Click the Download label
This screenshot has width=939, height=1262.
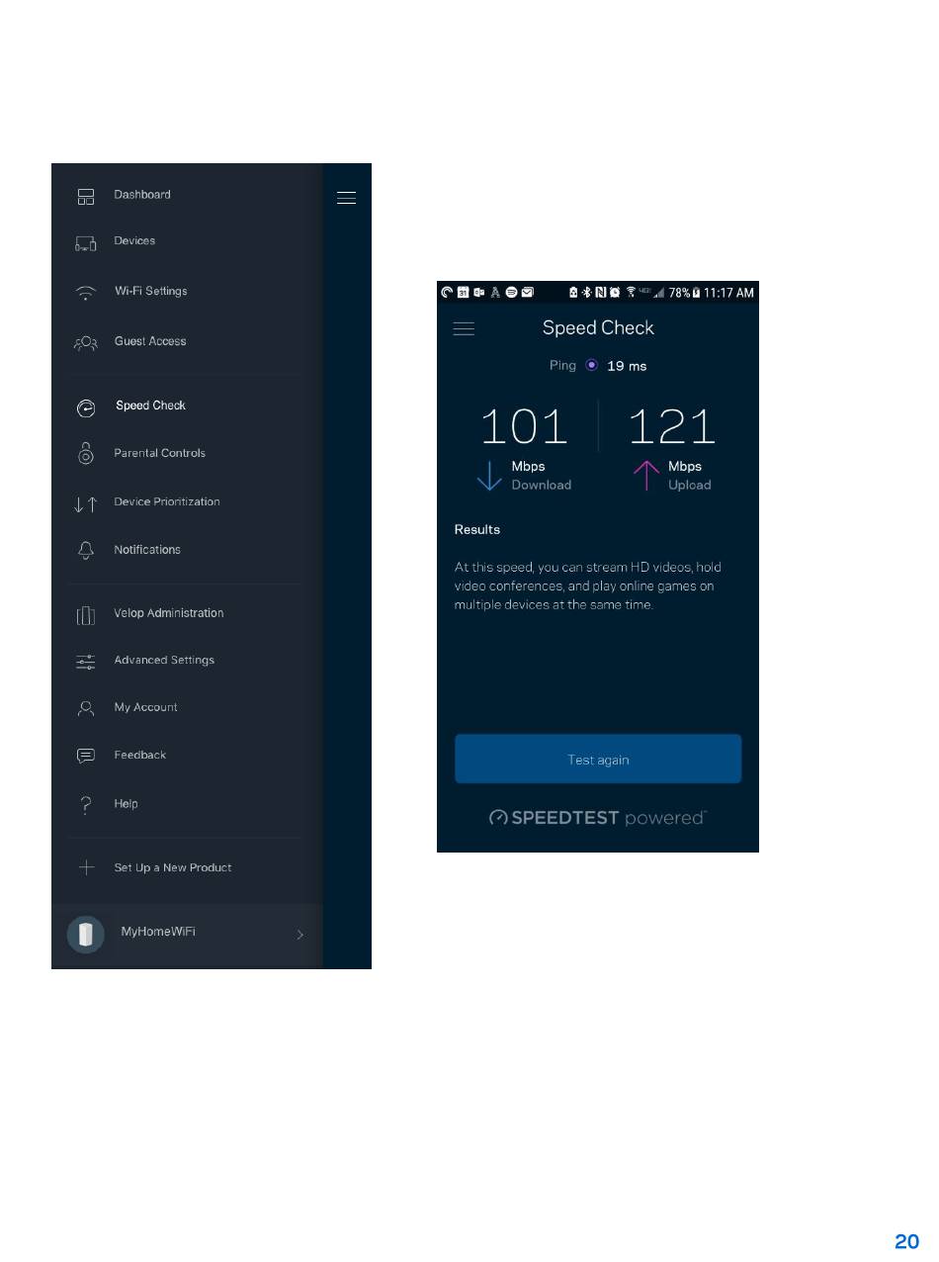pos(542,486)
